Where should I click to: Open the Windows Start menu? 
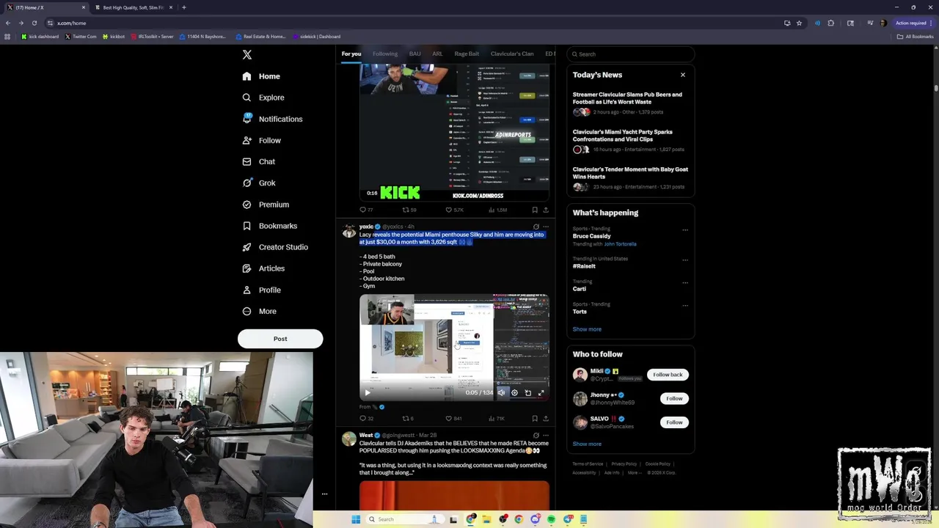click(x=356, y=519)
